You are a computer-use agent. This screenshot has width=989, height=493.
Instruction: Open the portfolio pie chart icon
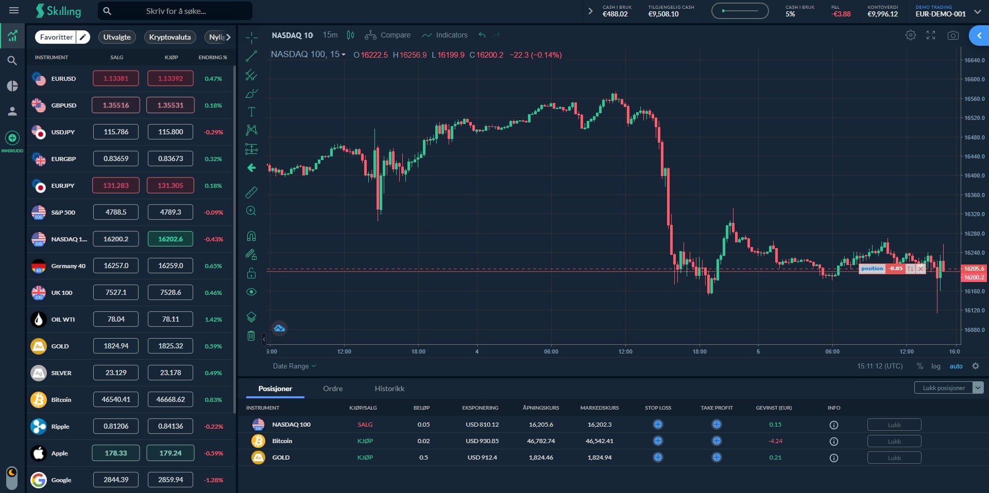point(12,86)
